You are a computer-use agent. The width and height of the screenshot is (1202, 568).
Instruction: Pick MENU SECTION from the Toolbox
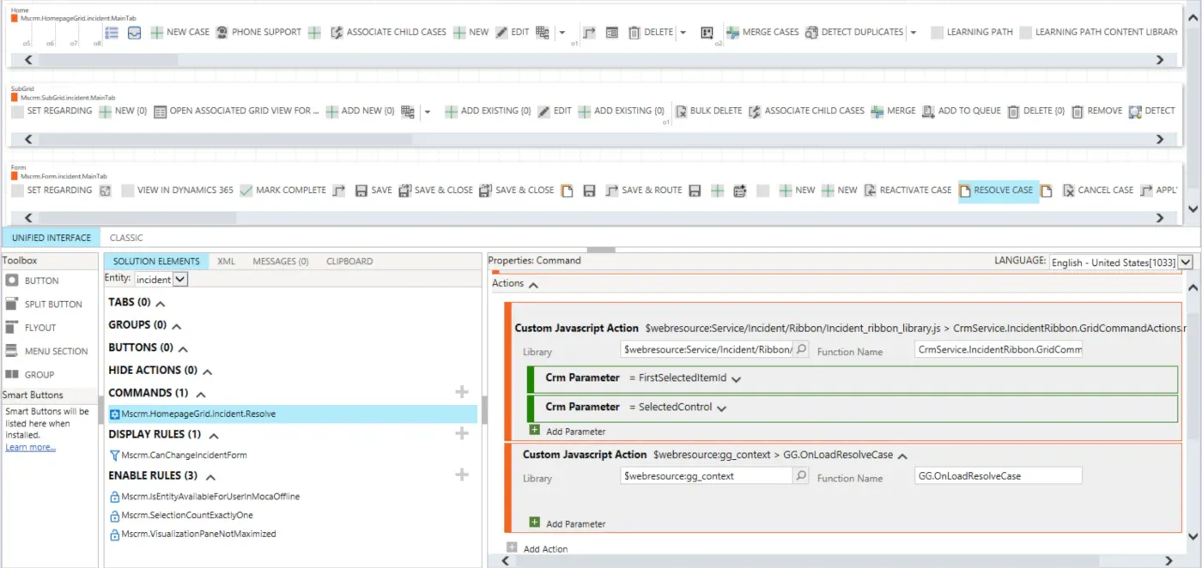(46, 351)
